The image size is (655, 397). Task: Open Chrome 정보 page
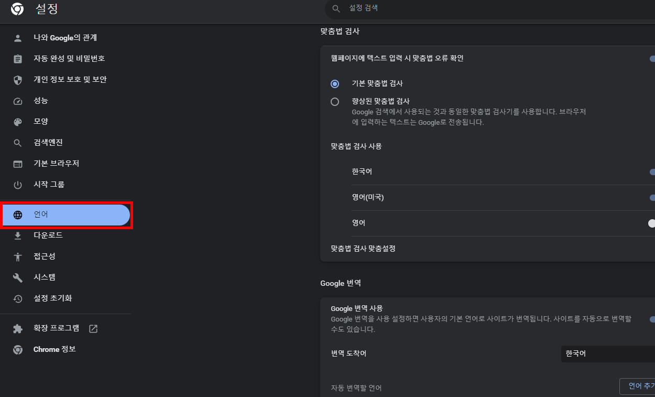54,349
